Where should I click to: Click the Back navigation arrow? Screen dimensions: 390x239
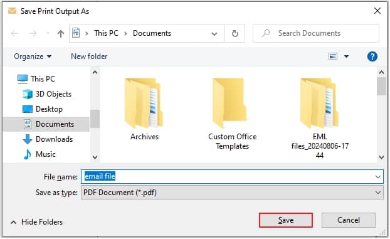click(14, 33)
